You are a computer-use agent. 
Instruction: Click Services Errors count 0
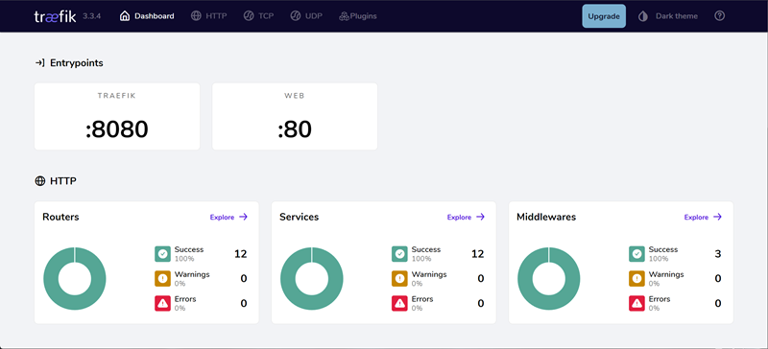(481, 304)
